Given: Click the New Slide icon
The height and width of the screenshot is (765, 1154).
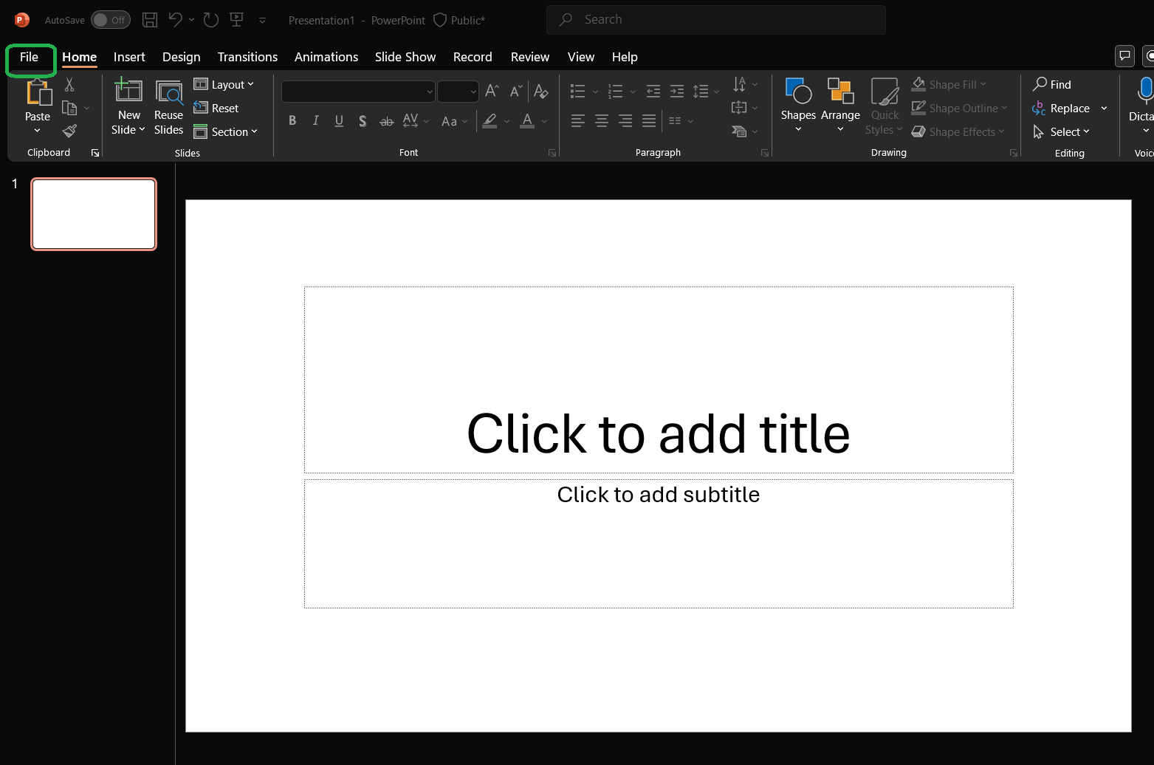Looking at the screenshot, I should [128, 91].
